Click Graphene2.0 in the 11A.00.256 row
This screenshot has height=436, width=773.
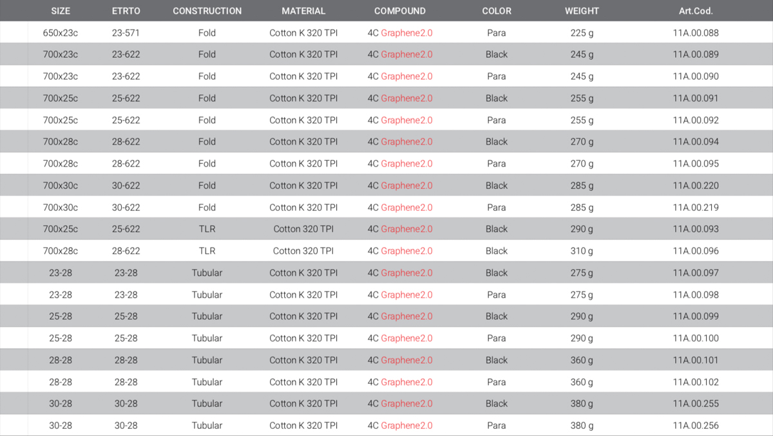pyautogui.click(x=406, y=426)
